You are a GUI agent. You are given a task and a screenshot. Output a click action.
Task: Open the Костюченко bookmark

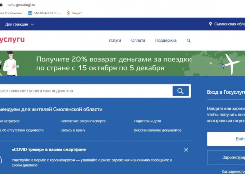[12, 13]
